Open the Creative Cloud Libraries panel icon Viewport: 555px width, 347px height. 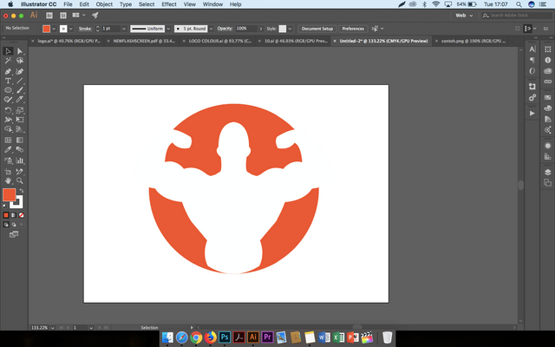pyautogui.click(x=547, y=71)
